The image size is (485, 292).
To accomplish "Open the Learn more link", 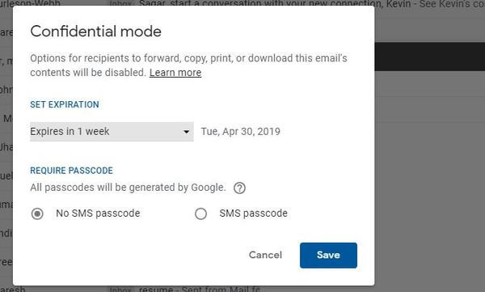I will [175, 73].
